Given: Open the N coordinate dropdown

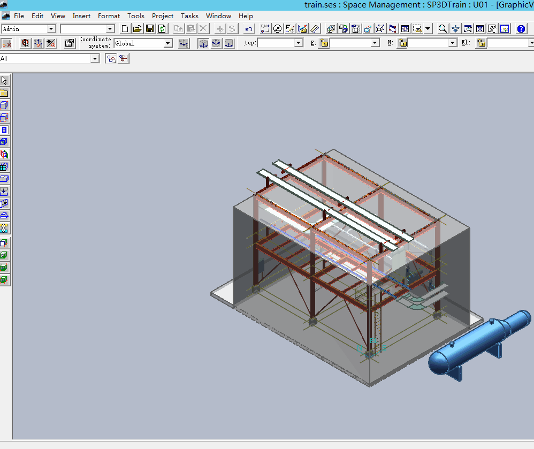Looking at the screenshot, I should point(452,43).
